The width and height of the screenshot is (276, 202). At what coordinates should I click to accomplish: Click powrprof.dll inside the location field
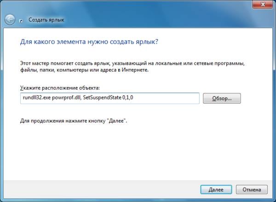click(68, 98)
